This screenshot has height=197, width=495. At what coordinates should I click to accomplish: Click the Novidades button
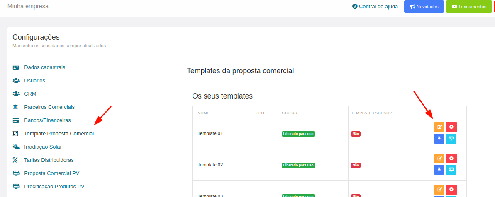[x=424, y=7]
